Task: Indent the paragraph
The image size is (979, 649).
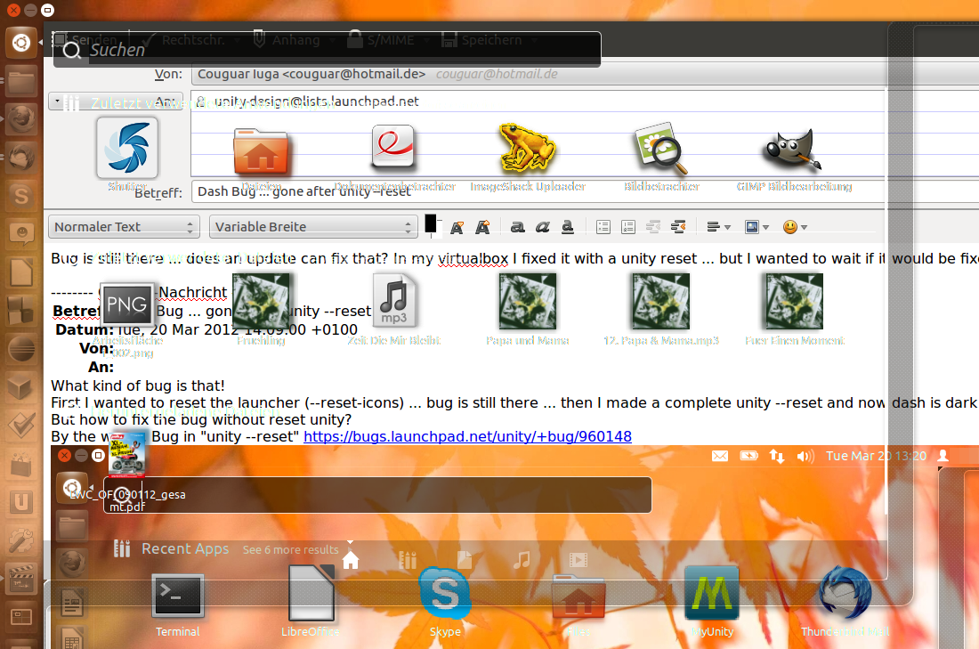Action: 678,227
